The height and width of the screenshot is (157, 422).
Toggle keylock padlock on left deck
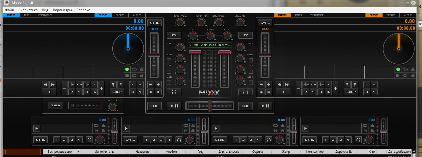click(x=142, y=76)
